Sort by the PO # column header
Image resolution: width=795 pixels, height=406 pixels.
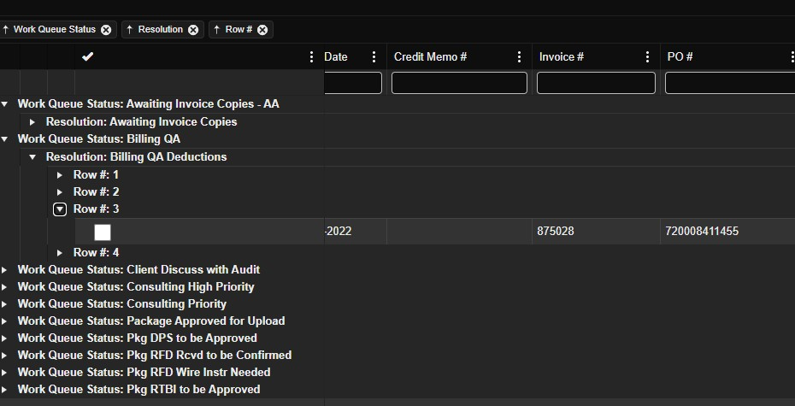tap(680, 57)
